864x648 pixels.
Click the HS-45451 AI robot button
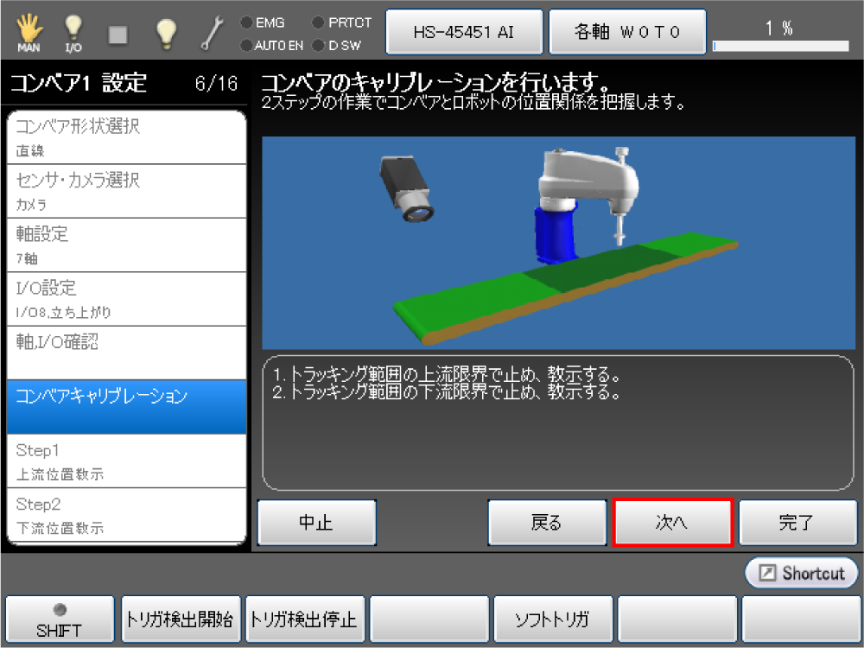464,32
